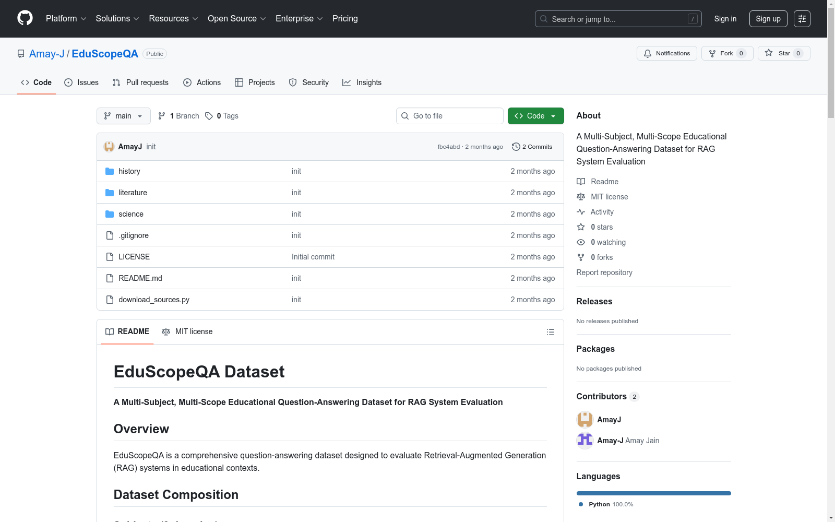View the 2 Commits history link

tap(532, 147)
